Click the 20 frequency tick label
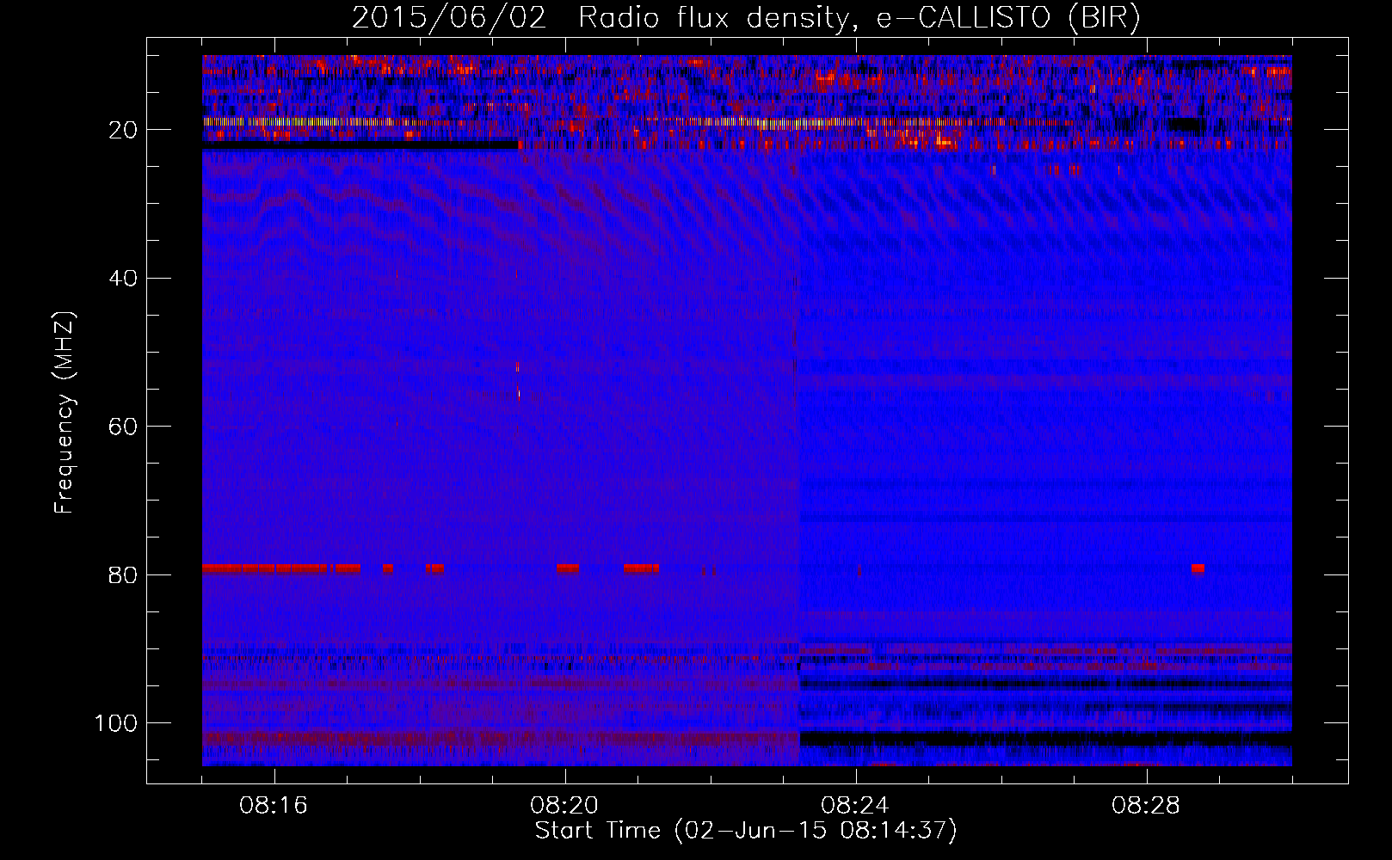1392x860 pixels. 123,130
